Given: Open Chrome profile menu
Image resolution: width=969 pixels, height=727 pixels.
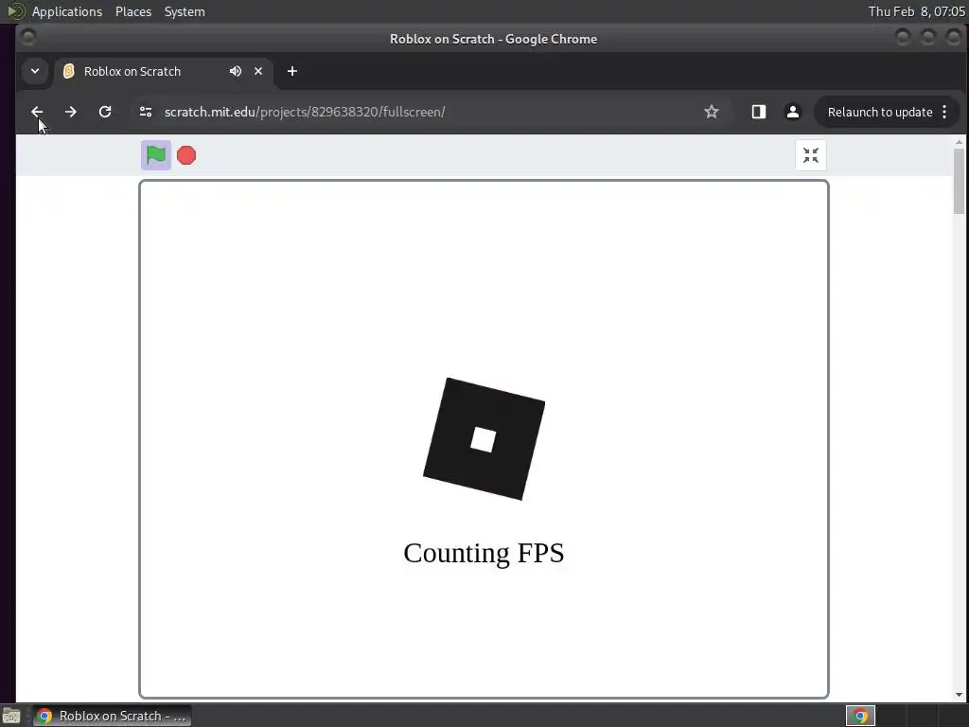Looking at the screenshot, I should point(792,112).
